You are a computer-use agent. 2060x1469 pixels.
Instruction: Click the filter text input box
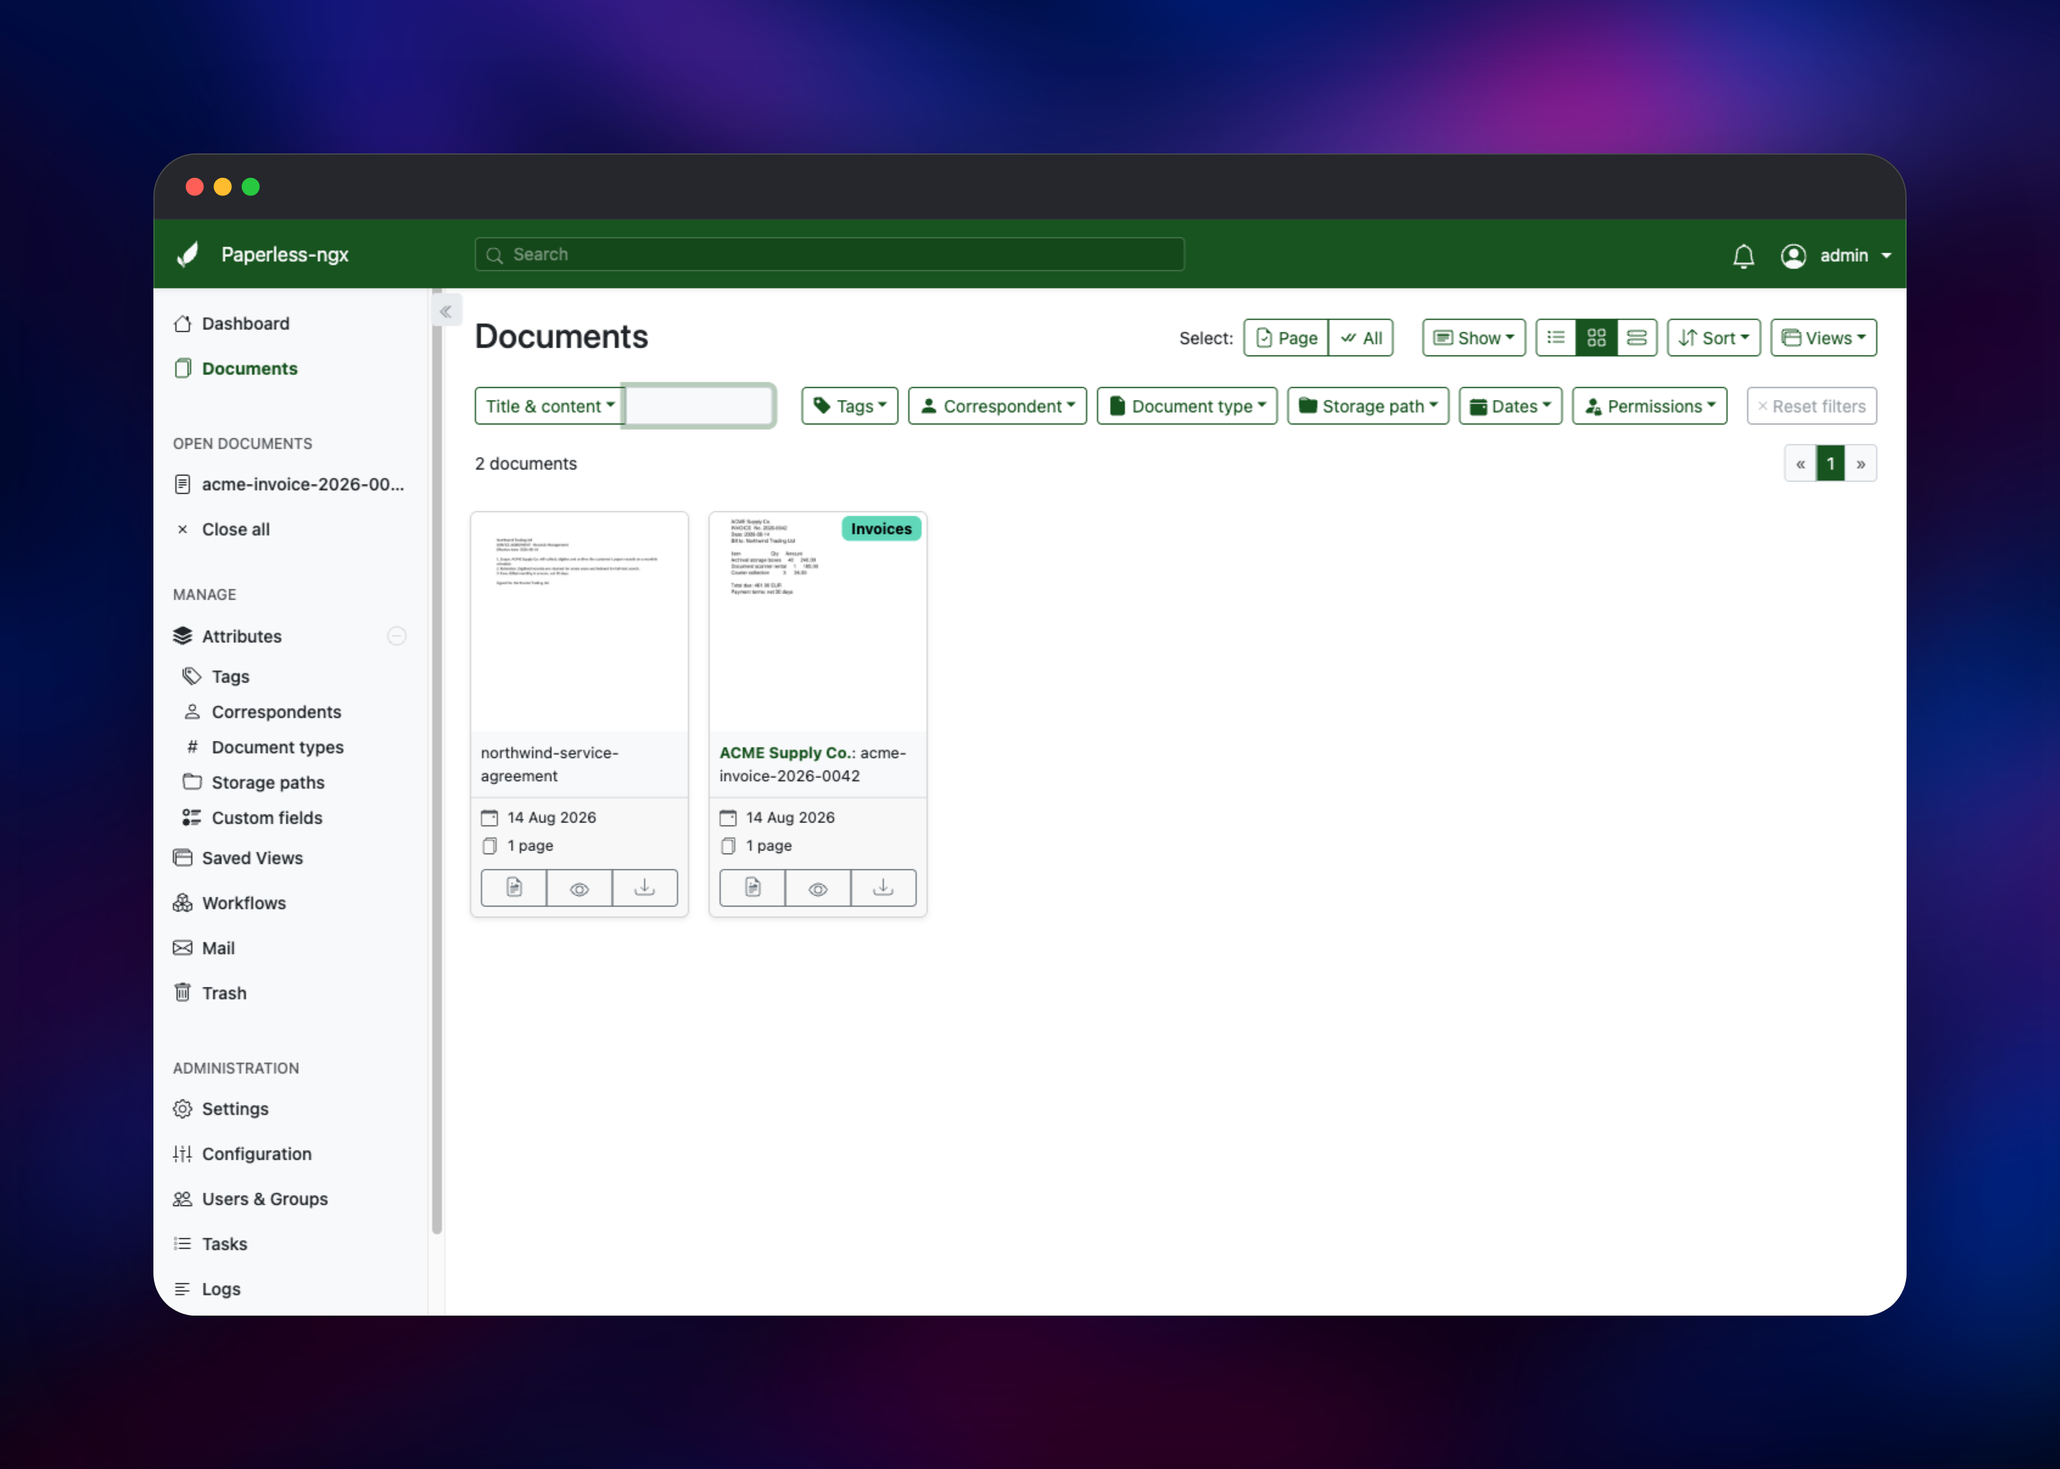click(x=699, y=406)
